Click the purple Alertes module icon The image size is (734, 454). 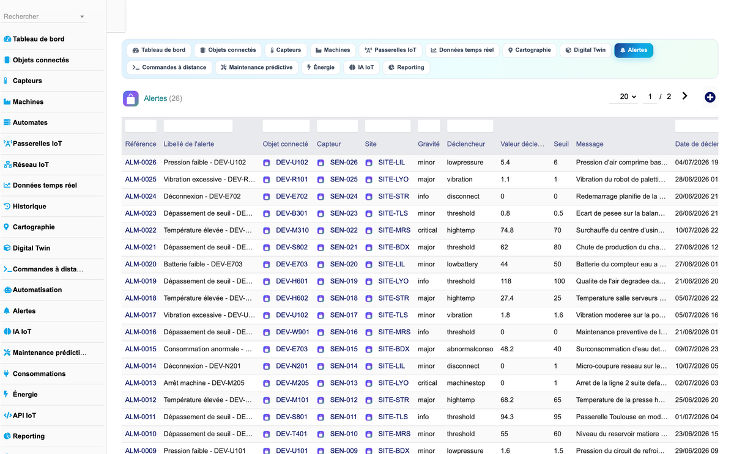[130, 98]
